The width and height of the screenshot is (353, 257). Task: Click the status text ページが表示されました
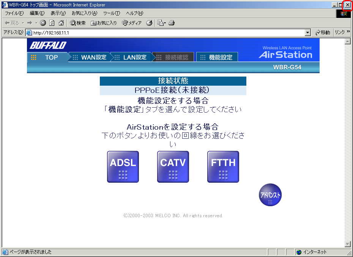pyautogui.click(x=30, y=252)
